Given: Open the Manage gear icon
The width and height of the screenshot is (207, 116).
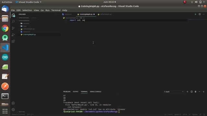Looking at the screenshot, I should [13, 110].
